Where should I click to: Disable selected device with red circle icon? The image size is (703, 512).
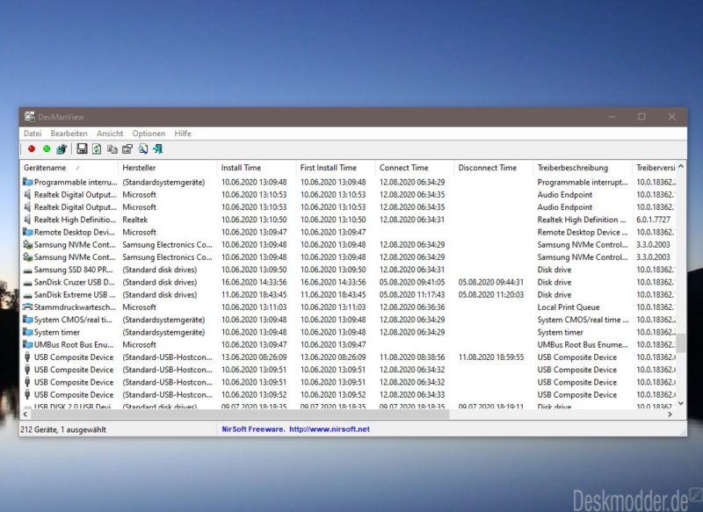pyautogui.click(x=32, y=147)
